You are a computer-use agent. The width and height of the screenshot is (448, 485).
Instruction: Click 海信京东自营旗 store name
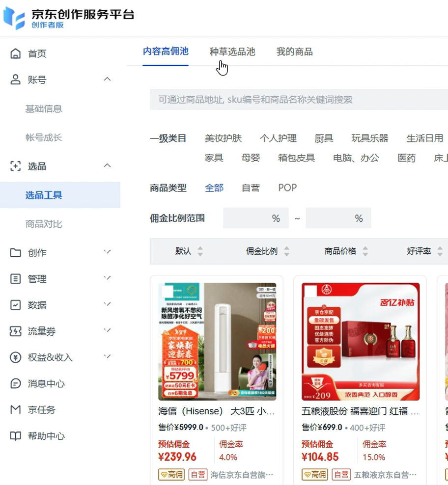[x=242, y=475]
